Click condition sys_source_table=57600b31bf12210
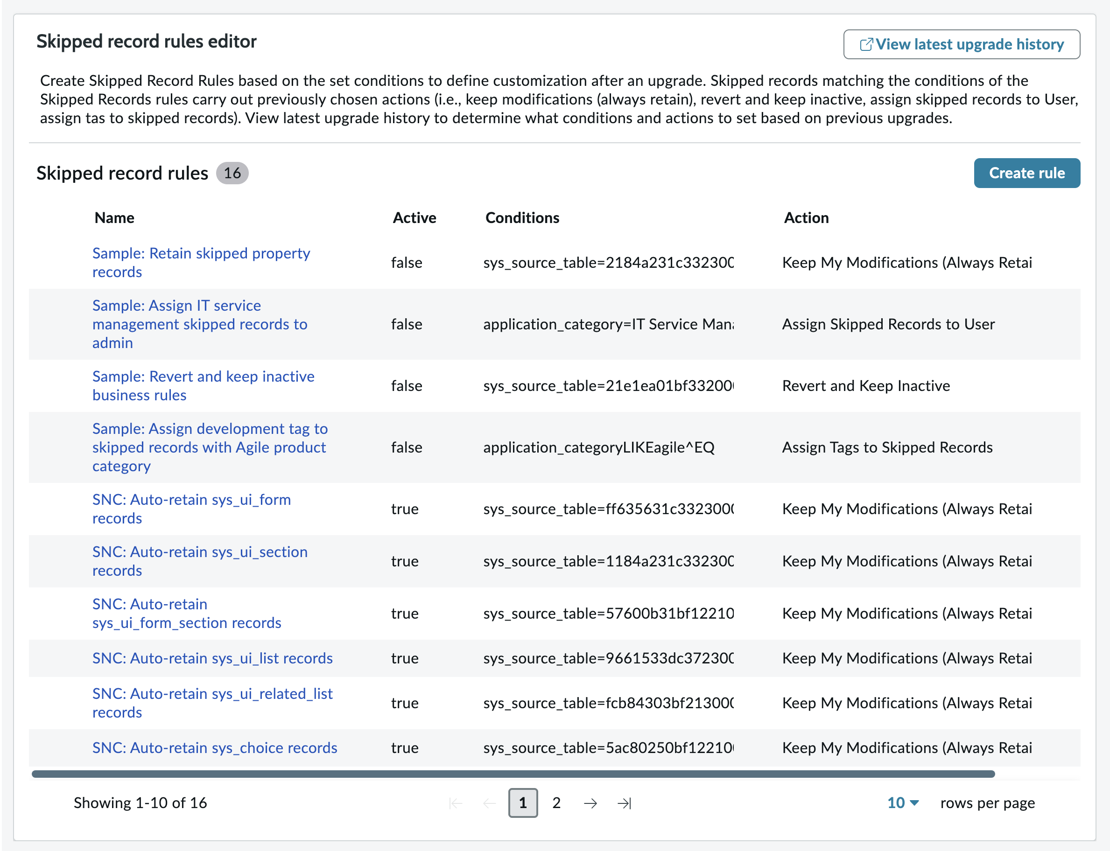This screenshot has width=1110, height=851. (608, 613)
